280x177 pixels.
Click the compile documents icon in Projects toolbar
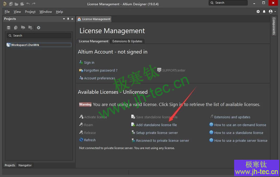click(16, 28)
